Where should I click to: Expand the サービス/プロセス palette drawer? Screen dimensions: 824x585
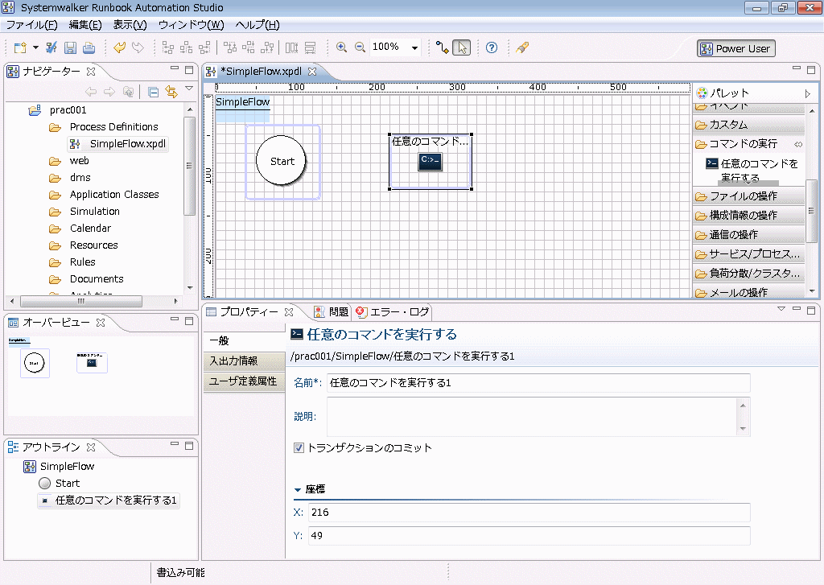pos(749,253)
